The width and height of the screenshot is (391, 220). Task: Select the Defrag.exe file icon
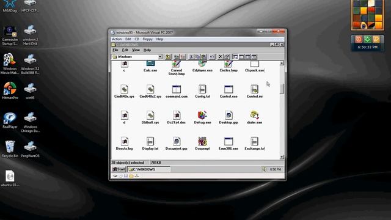(202, 117)
